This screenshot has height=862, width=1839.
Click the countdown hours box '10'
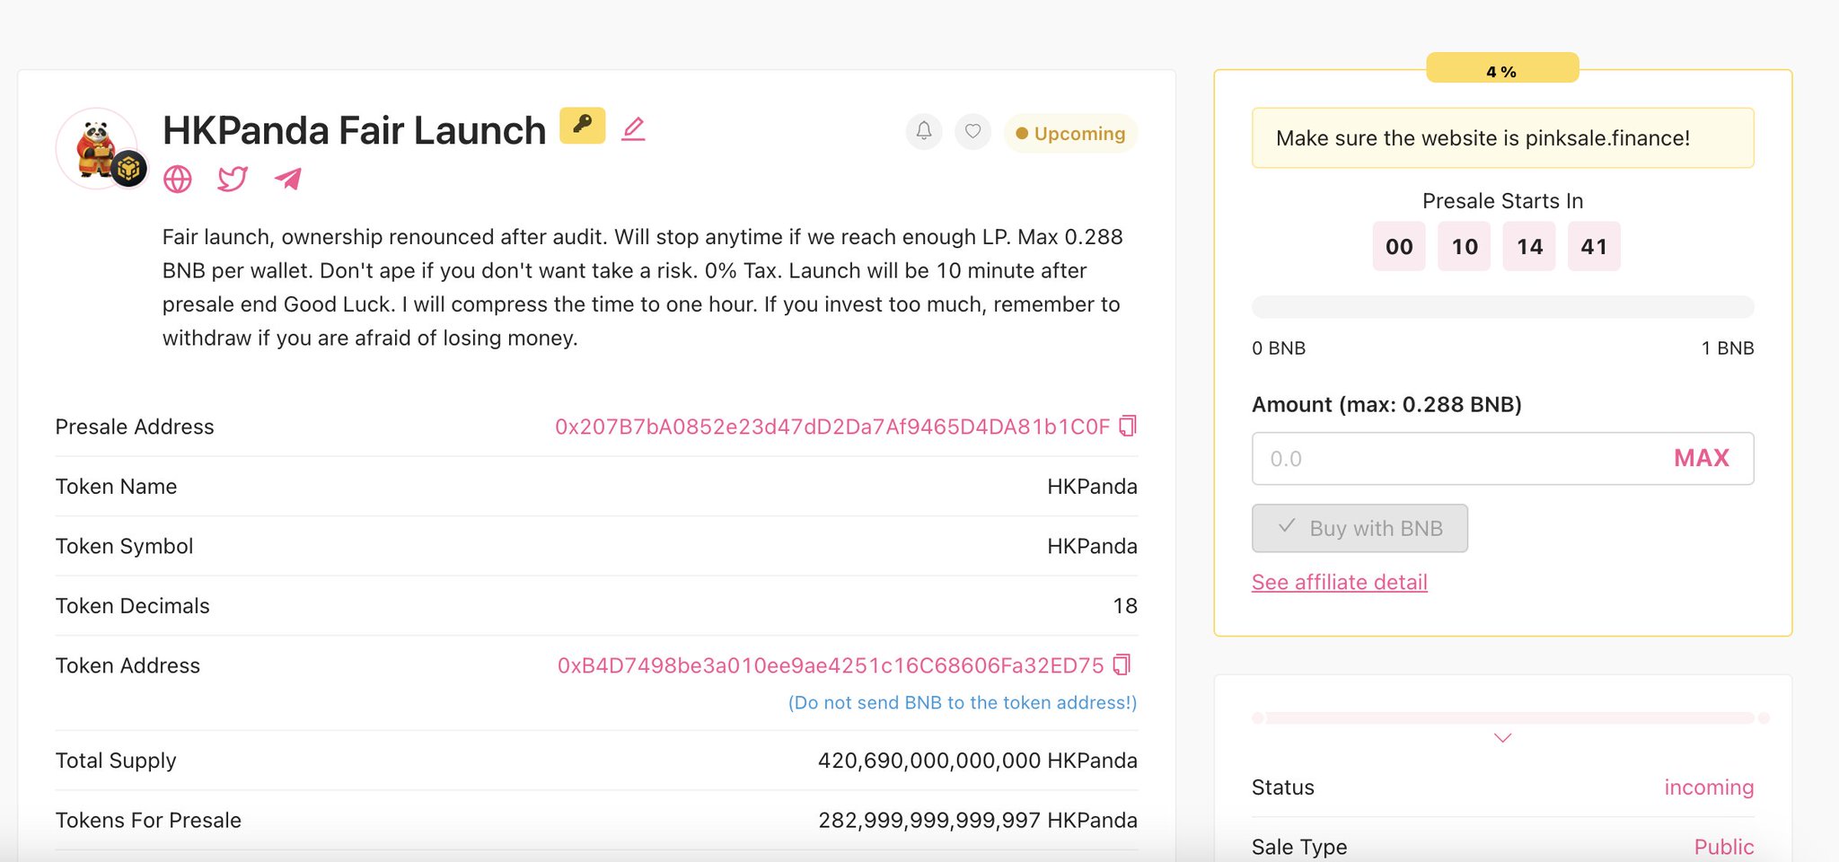(1465, 246)
